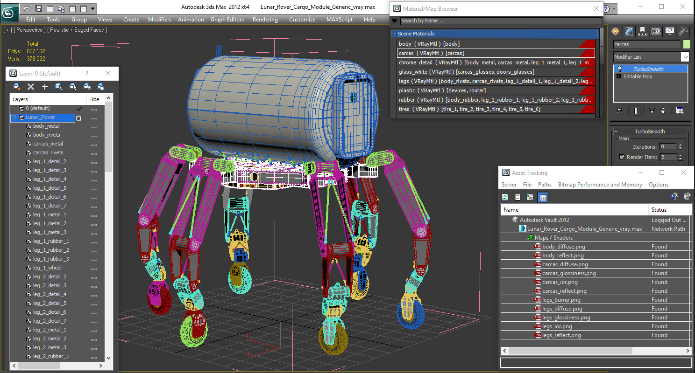
Task: Expand the Editable Poly stack entry
Action: tap(619, 76)
